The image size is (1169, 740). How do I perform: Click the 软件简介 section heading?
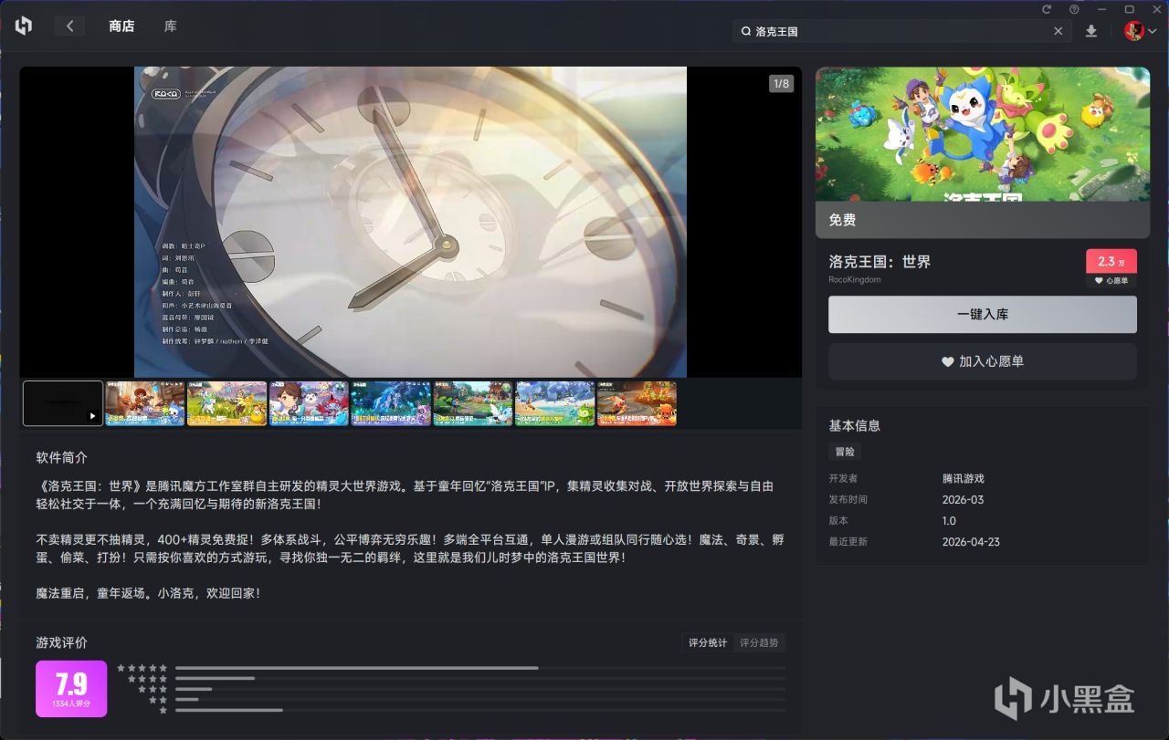point(62,457)
